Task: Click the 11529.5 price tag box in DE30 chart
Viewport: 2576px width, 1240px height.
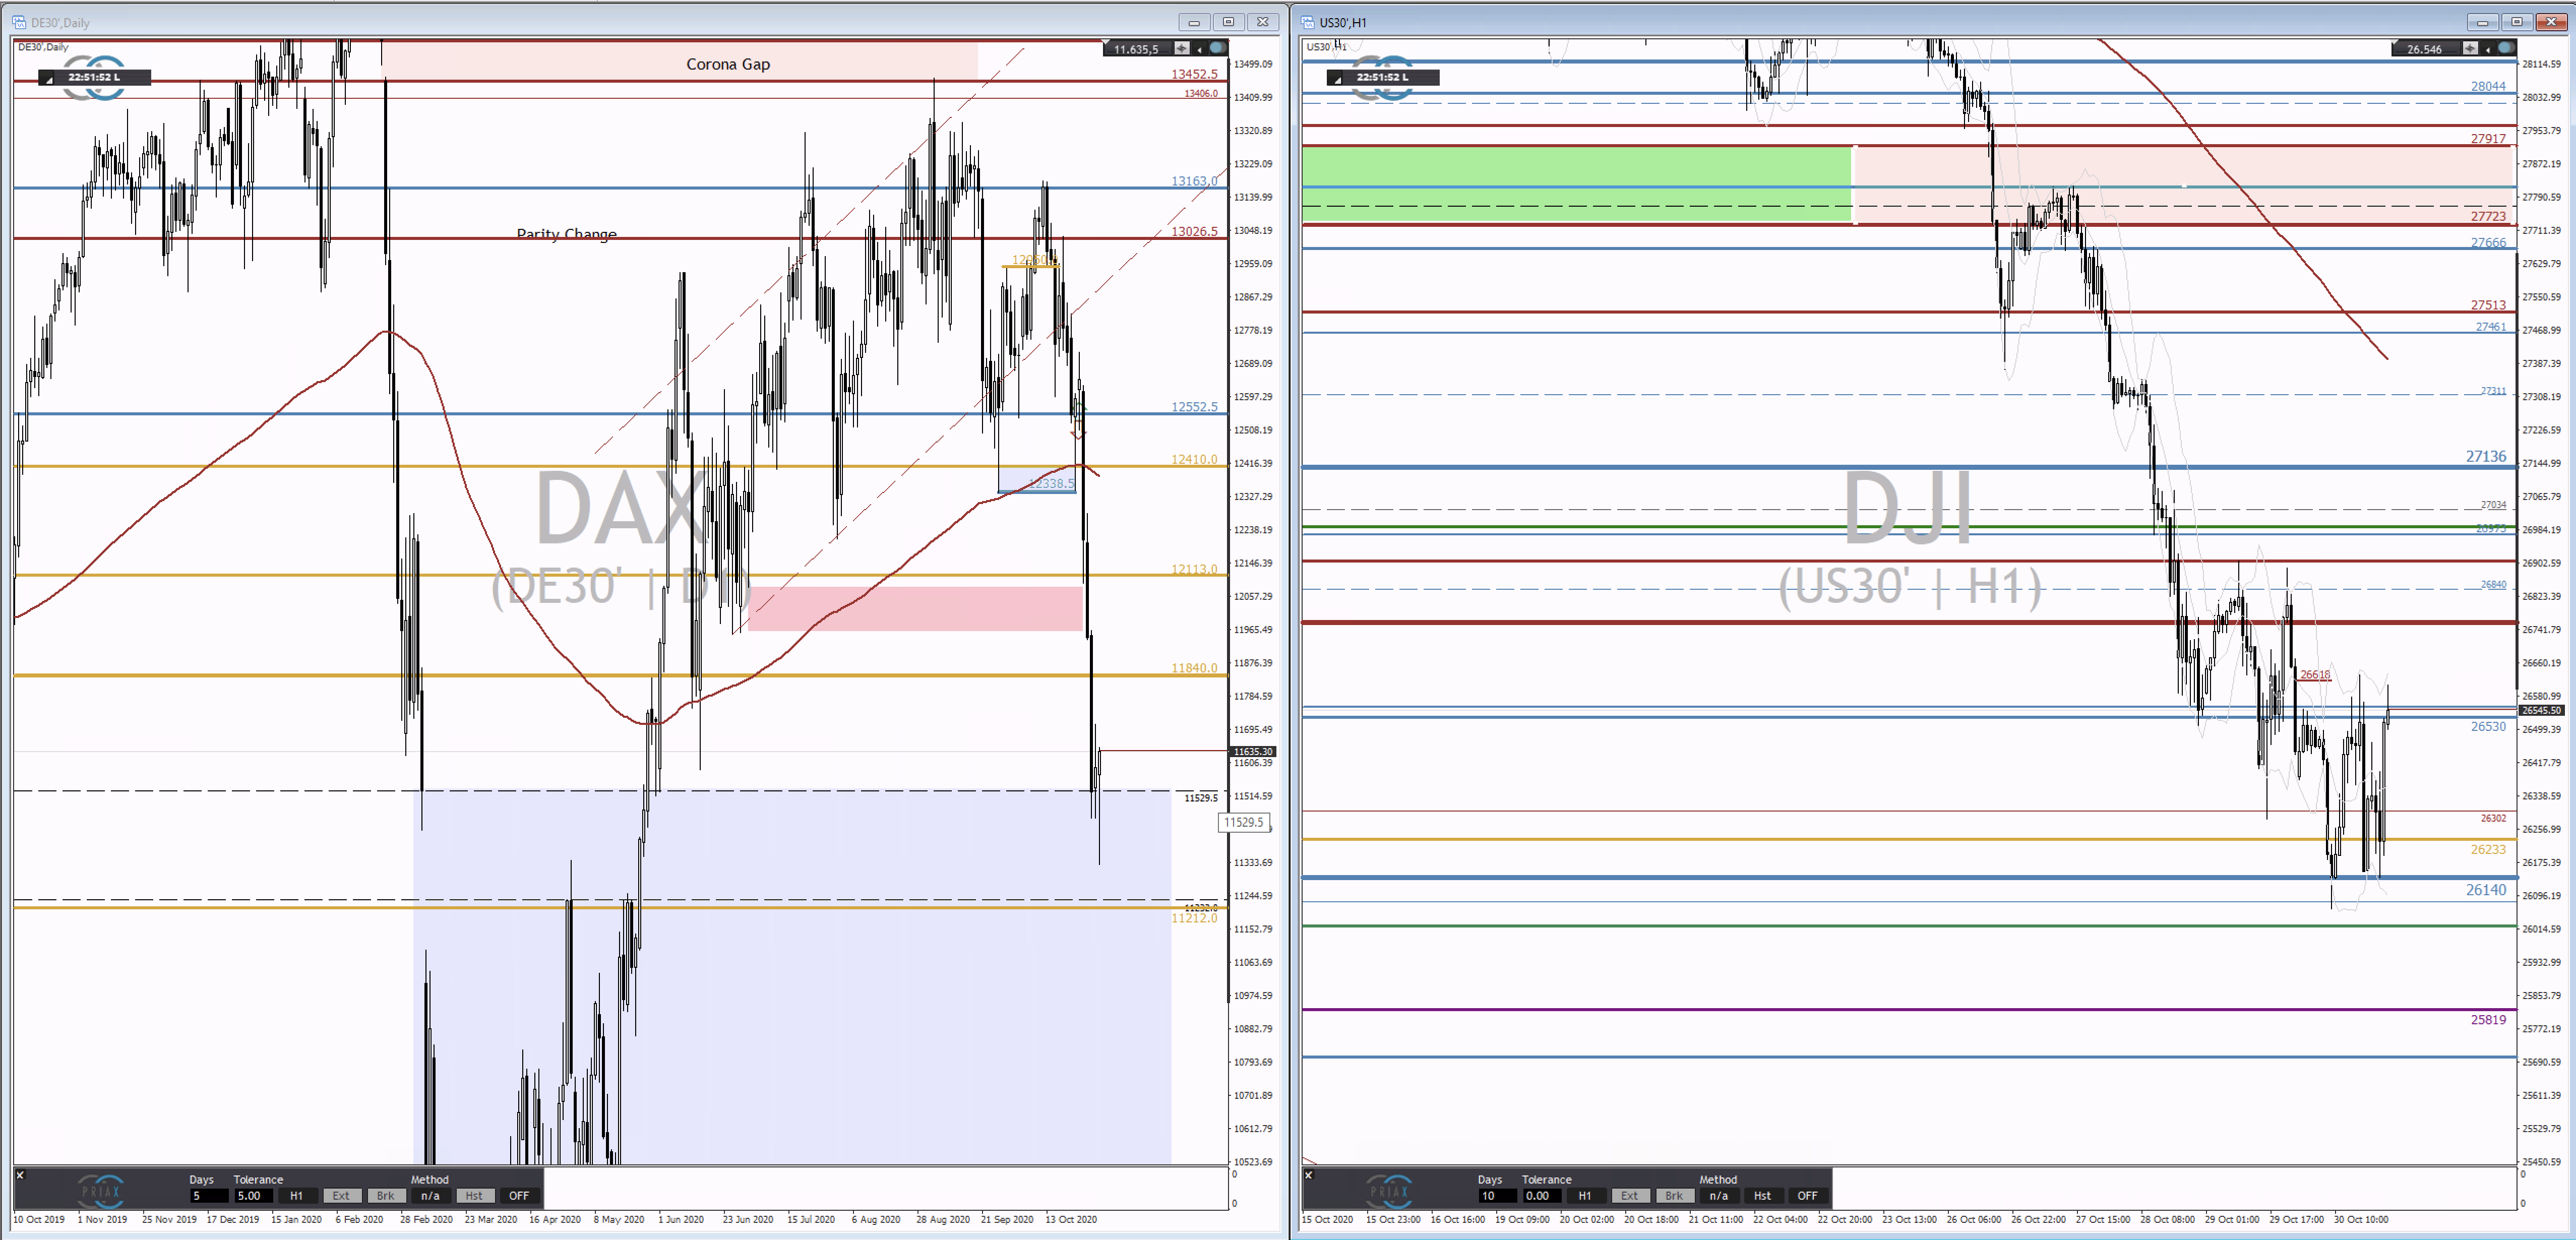Action: click(x=1244, y=822)
